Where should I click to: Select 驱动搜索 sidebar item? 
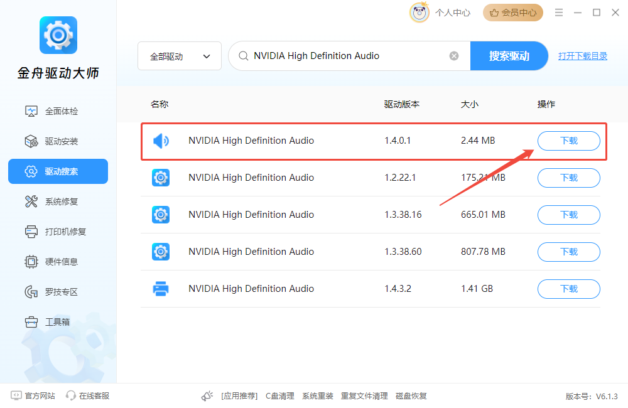58,171
